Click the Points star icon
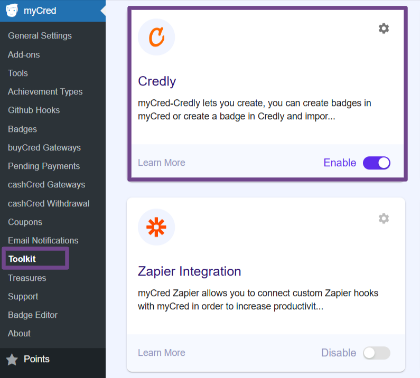420x378 pixels. (x=12, y=360)
